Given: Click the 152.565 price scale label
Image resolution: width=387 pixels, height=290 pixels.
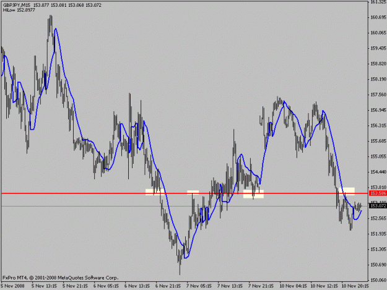Looking at the screenshot, I should coord(378,218).
